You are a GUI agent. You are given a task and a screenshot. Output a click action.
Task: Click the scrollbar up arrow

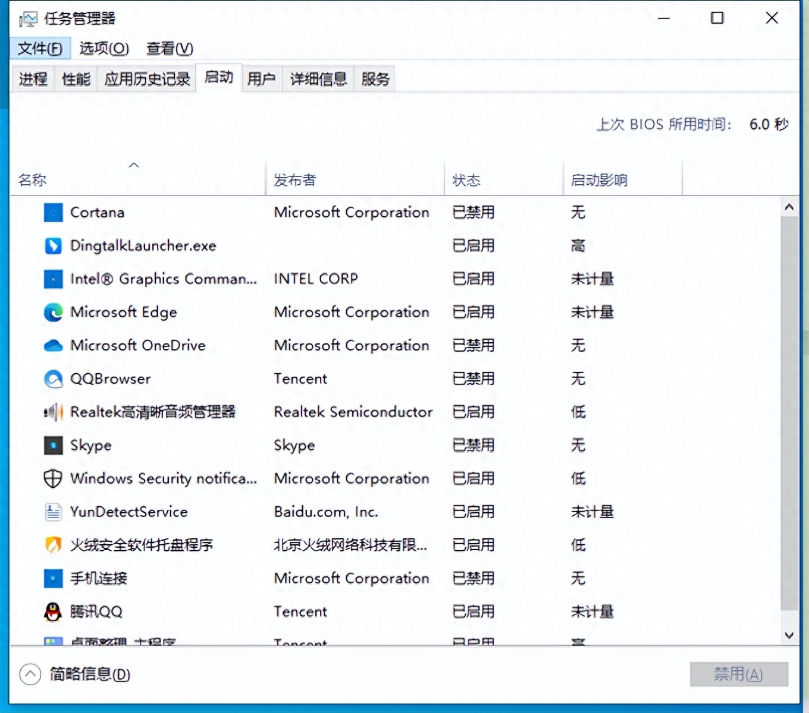789,207
